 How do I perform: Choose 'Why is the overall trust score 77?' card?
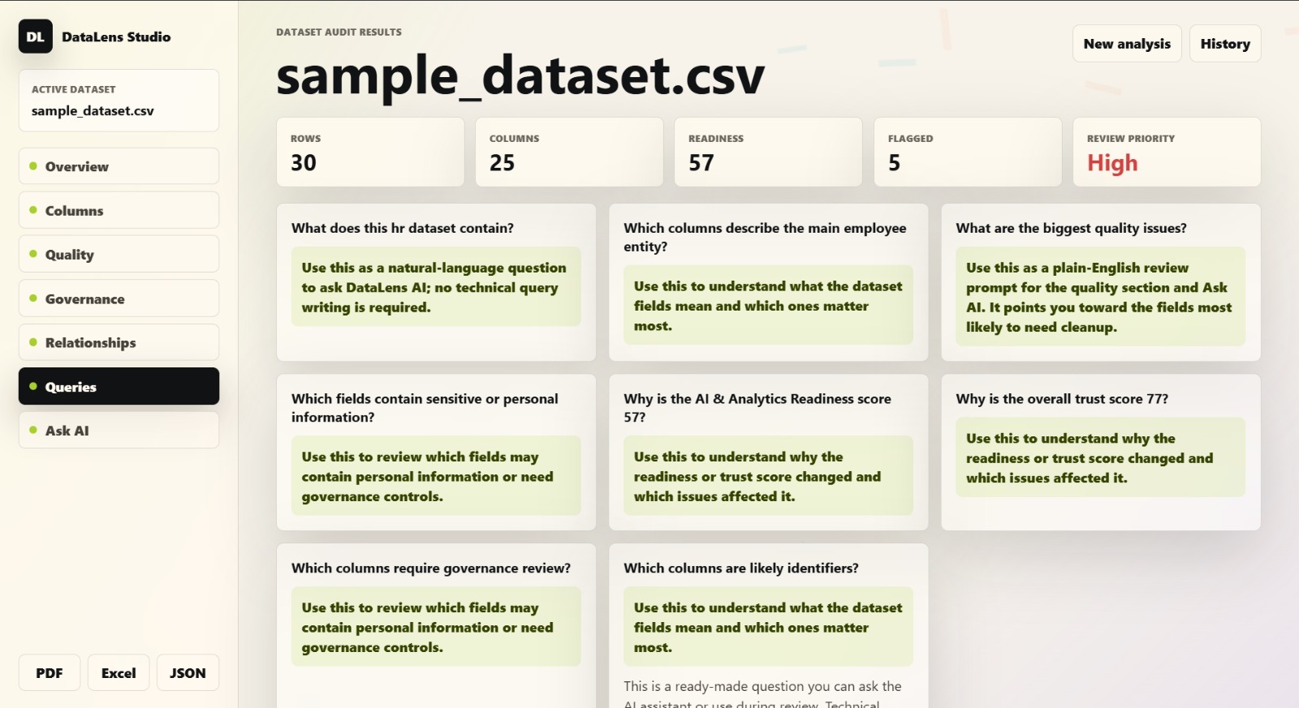click(1101, 453)
